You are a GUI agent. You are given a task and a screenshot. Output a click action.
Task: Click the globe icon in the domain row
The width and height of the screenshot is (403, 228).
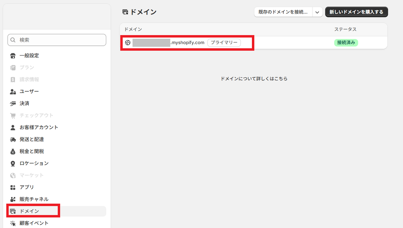(x=128, y=43)
